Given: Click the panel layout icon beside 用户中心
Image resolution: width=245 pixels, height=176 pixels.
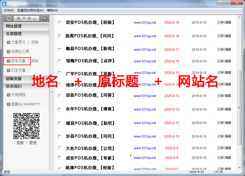Looking at the screenshot, I should tap(9, 18).
